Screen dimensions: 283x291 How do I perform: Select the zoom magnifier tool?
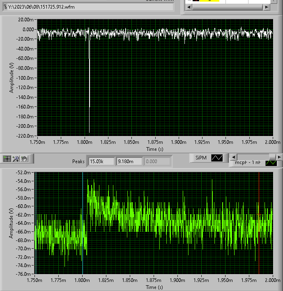point(16,158)
